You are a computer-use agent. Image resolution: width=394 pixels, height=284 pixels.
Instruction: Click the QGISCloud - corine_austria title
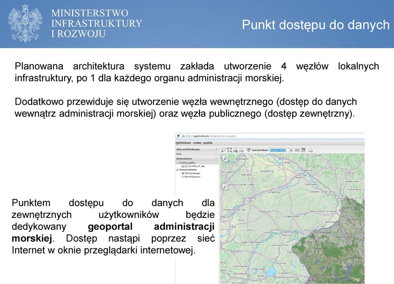pyautogui.click(x=194, y=143)
